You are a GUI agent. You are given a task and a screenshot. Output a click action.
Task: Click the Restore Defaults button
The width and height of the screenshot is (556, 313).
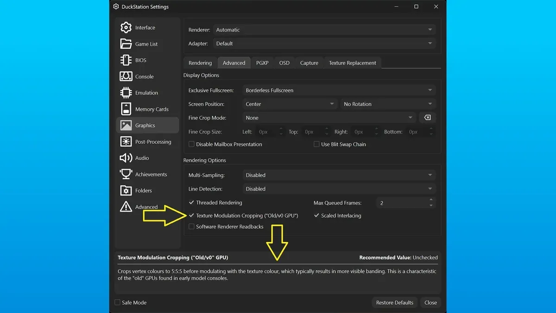tap(394, 302)
